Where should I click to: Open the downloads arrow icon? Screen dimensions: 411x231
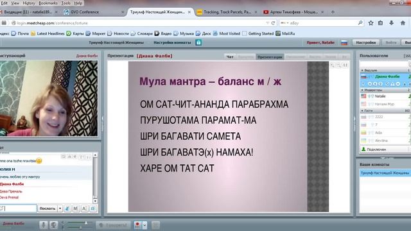pos(391,23)
